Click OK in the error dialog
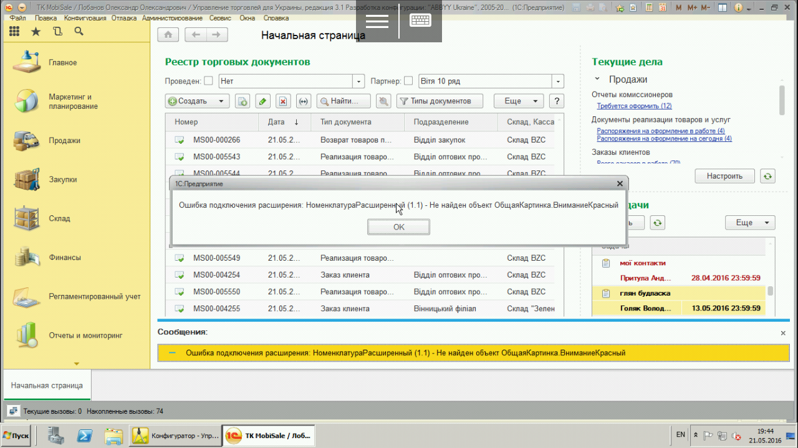This screenshot has width=798, height=448. coord(399,227)
